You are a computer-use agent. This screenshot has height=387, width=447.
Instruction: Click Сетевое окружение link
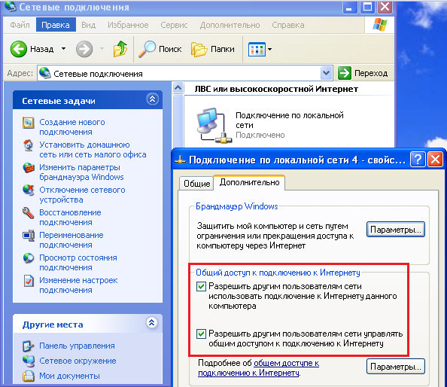pos(78,361)
